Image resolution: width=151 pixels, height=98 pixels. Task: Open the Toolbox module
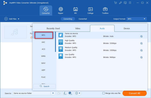pyautogui.click(x=105, y=11)
